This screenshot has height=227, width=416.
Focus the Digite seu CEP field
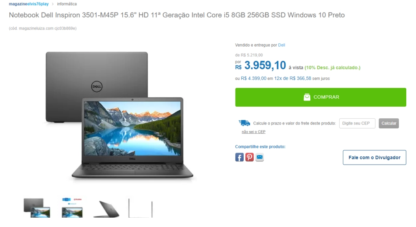(357, 123)
